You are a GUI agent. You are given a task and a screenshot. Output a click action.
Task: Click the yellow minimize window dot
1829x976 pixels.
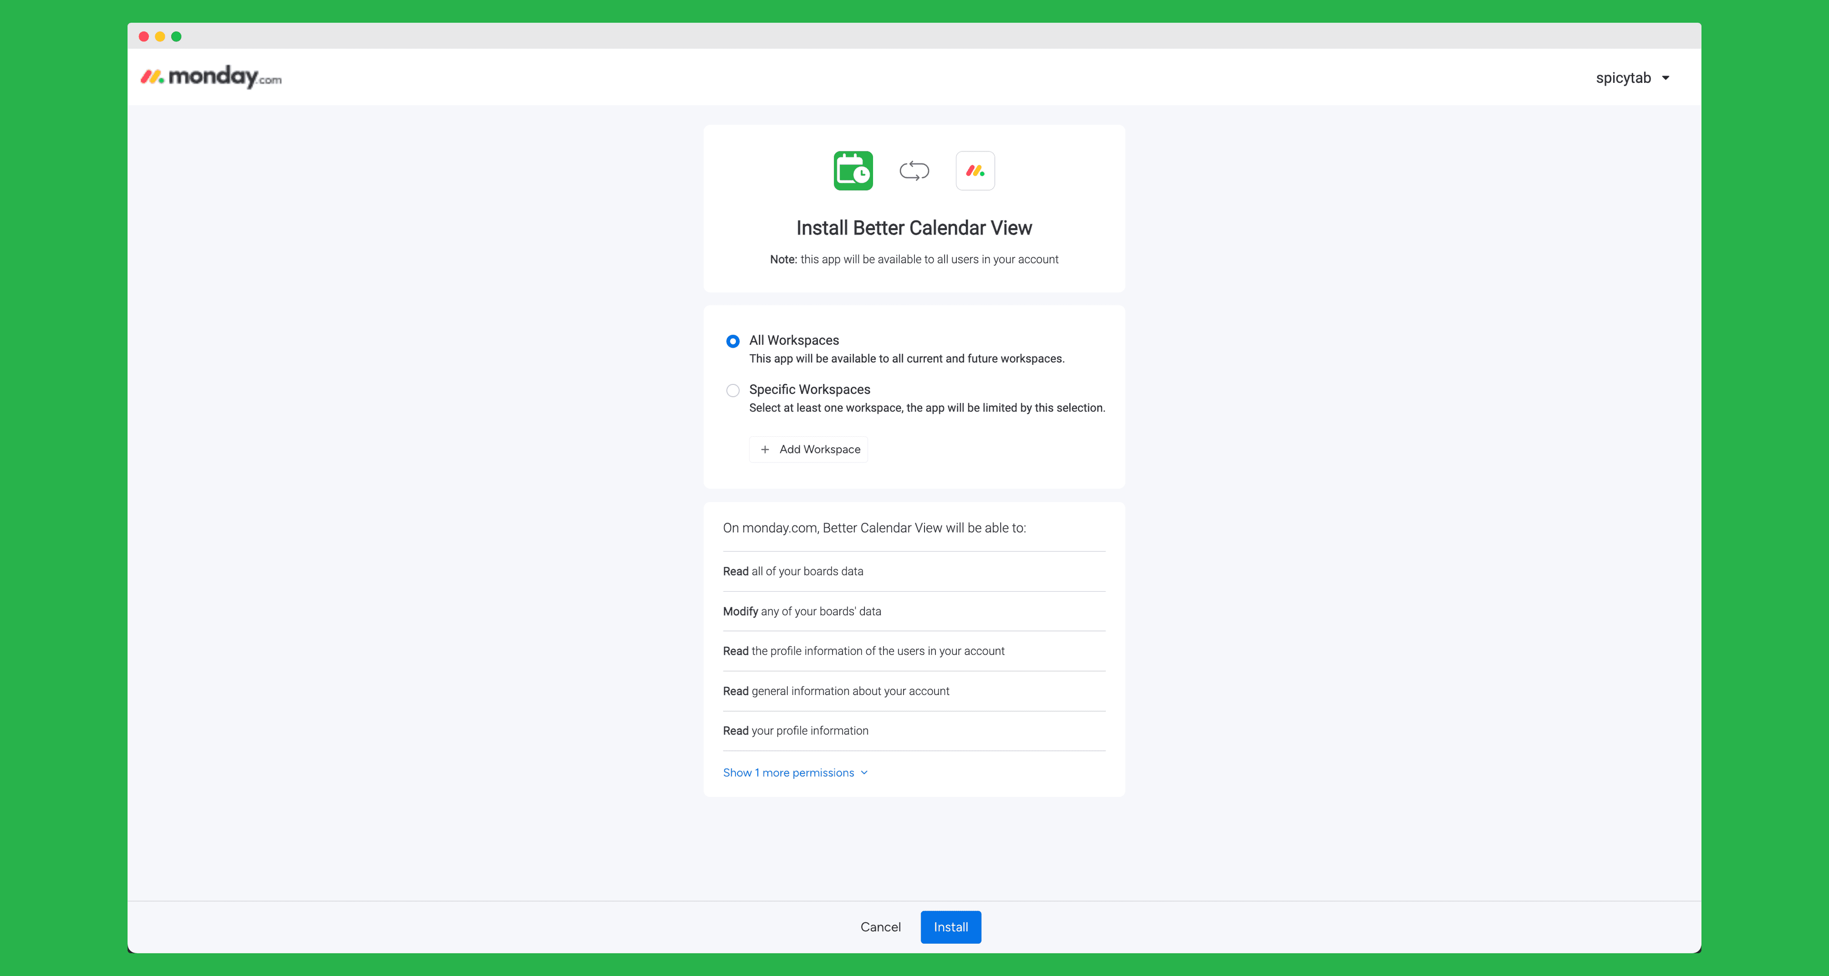[x=160, y=36]
